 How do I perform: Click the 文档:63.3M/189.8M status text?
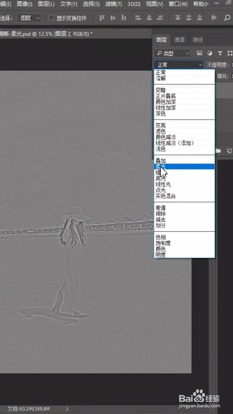[28, 409]
